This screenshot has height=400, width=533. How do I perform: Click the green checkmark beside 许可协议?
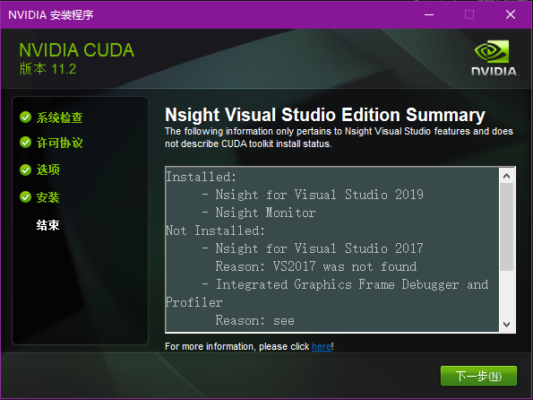point(25,143)
